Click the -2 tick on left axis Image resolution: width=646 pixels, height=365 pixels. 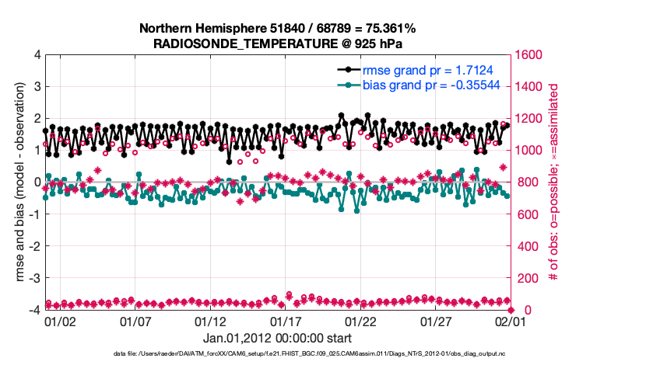[x=33, y=246]
